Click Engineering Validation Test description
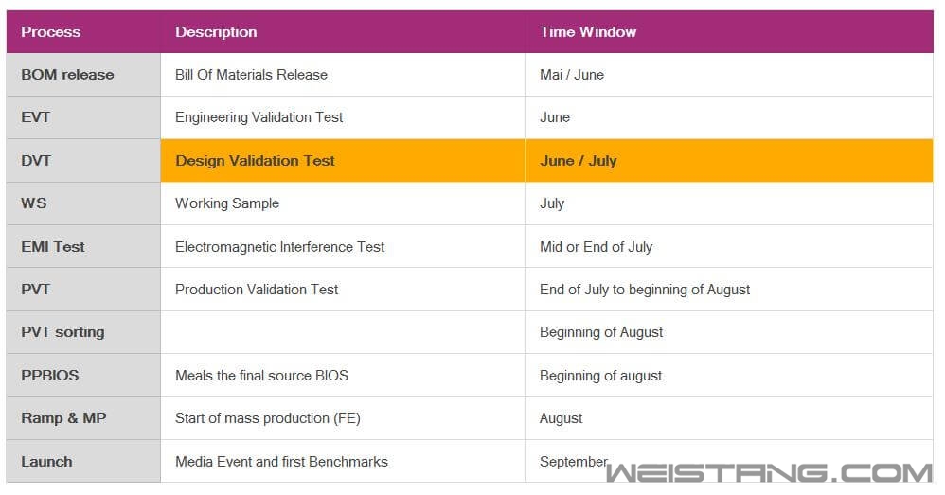945x495 pixels. tap(259, 117)
